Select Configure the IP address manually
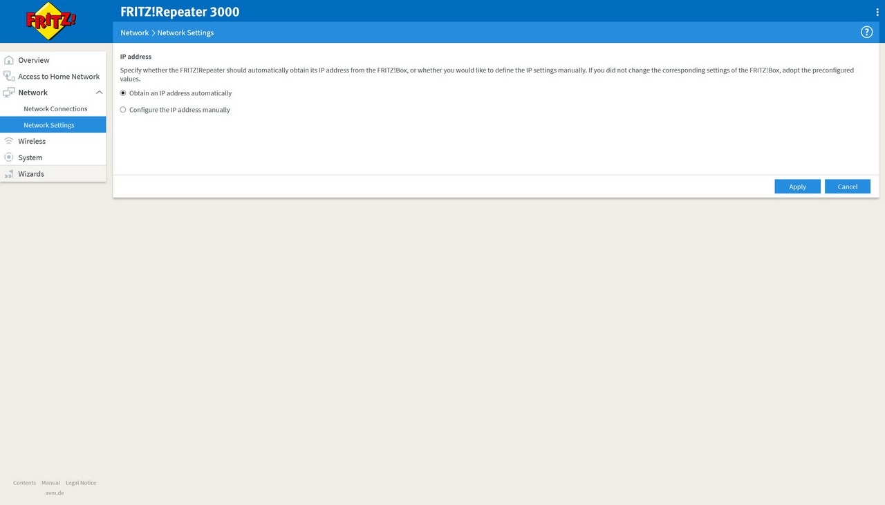This screenshot has width=885, height=505. pyautogui.click(x=123, y=110)
